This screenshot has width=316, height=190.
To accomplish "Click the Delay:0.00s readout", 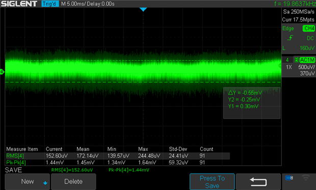I will 101,4.
